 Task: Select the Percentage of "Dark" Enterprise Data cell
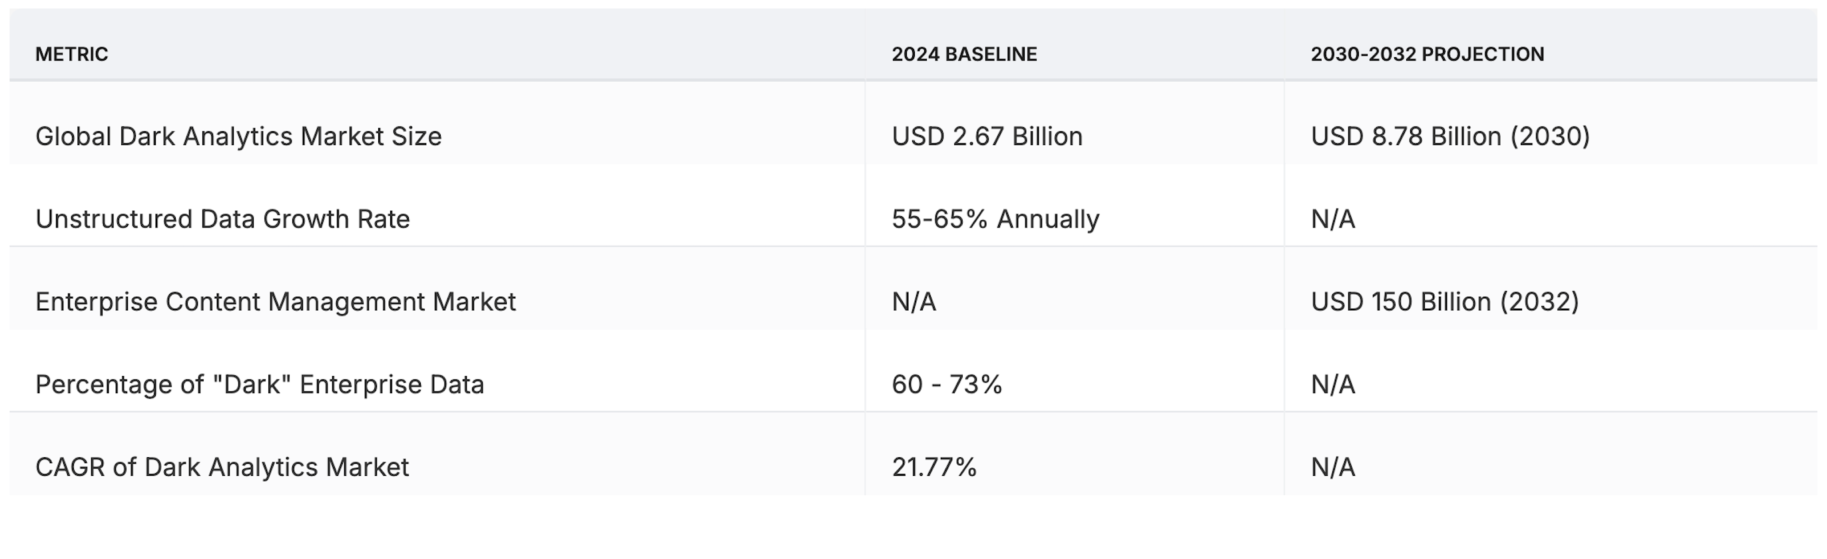260,385
